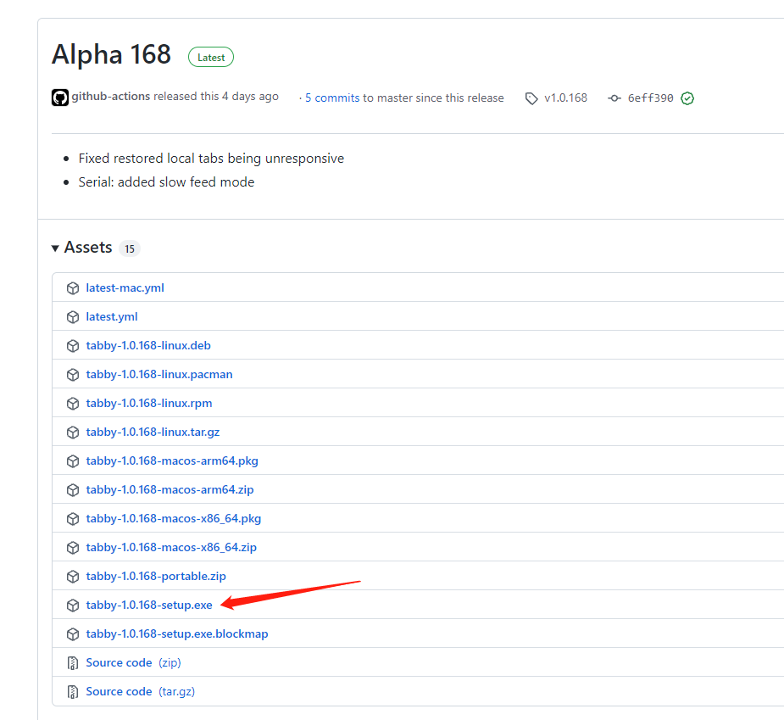Image resolution: width=784 pixels, height=720 pixels.
Task: Download tabby-1.0.168-macos-arm64.pkg
Action: (172, 460)
